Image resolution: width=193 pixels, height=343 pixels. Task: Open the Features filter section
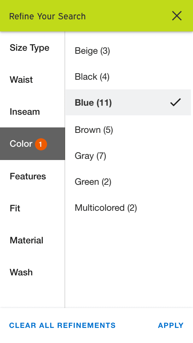click(x=28, y=176)
